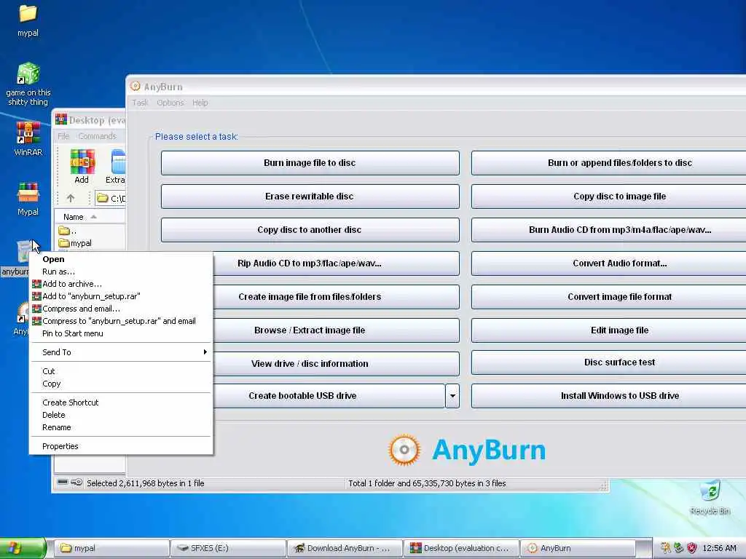The image size is (746, 559).
Task: Click Erase rewritable disc button
Action: pyautogui.click(x=310, y=197)
